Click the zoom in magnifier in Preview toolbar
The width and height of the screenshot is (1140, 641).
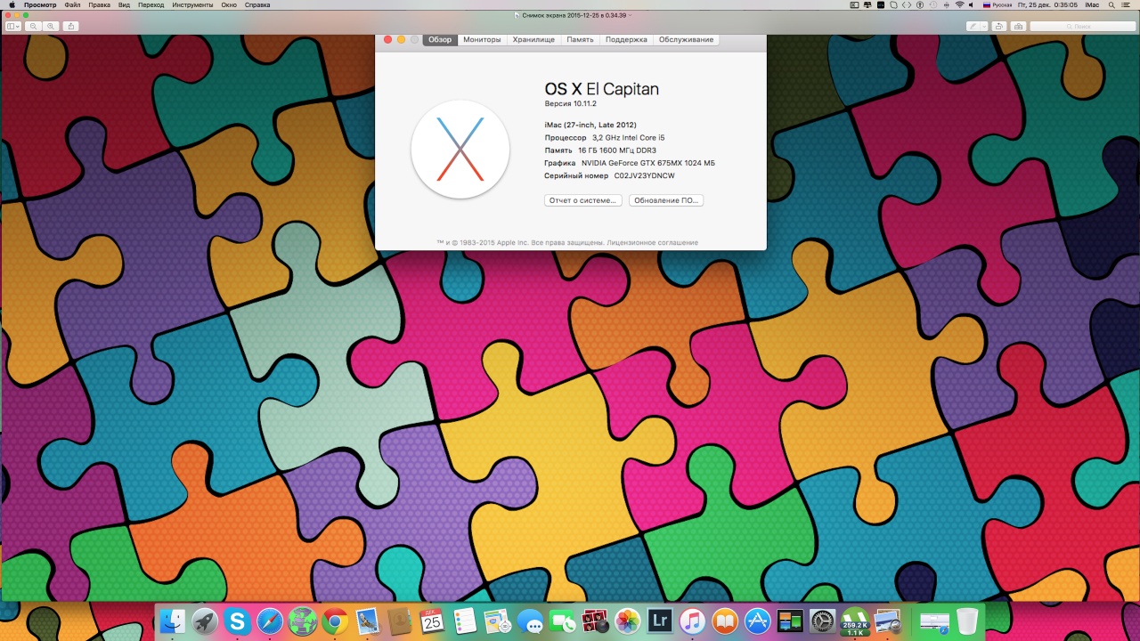click(x=51, y=27)
